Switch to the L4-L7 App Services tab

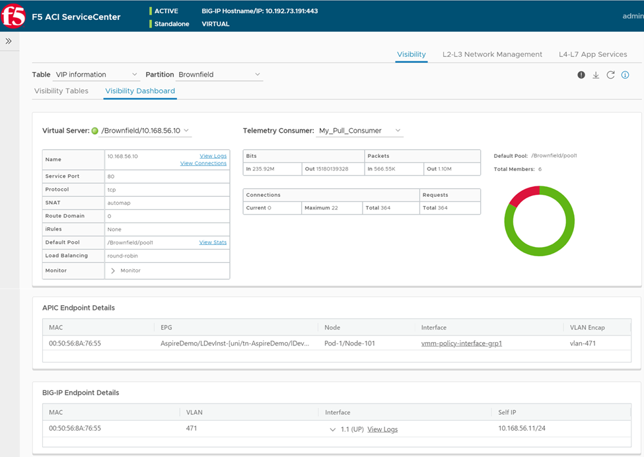[x=591, y=54]
